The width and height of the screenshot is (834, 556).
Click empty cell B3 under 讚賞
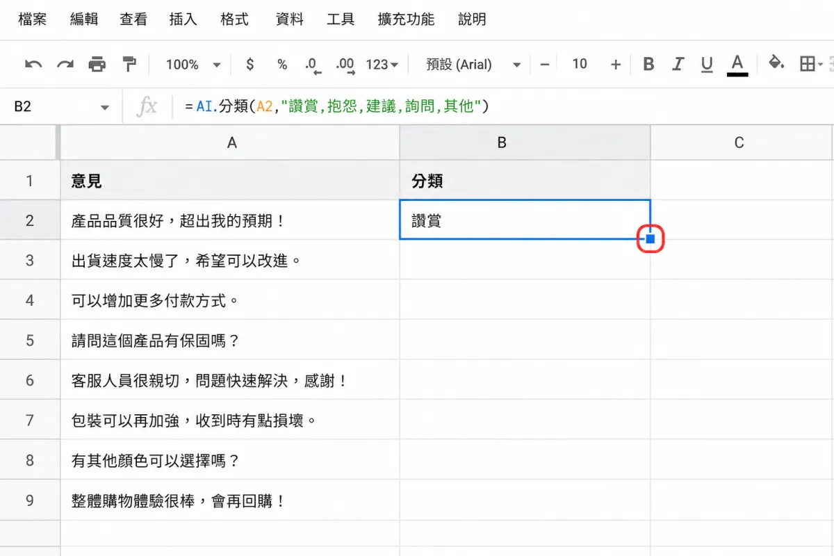(x=525, y=261)
